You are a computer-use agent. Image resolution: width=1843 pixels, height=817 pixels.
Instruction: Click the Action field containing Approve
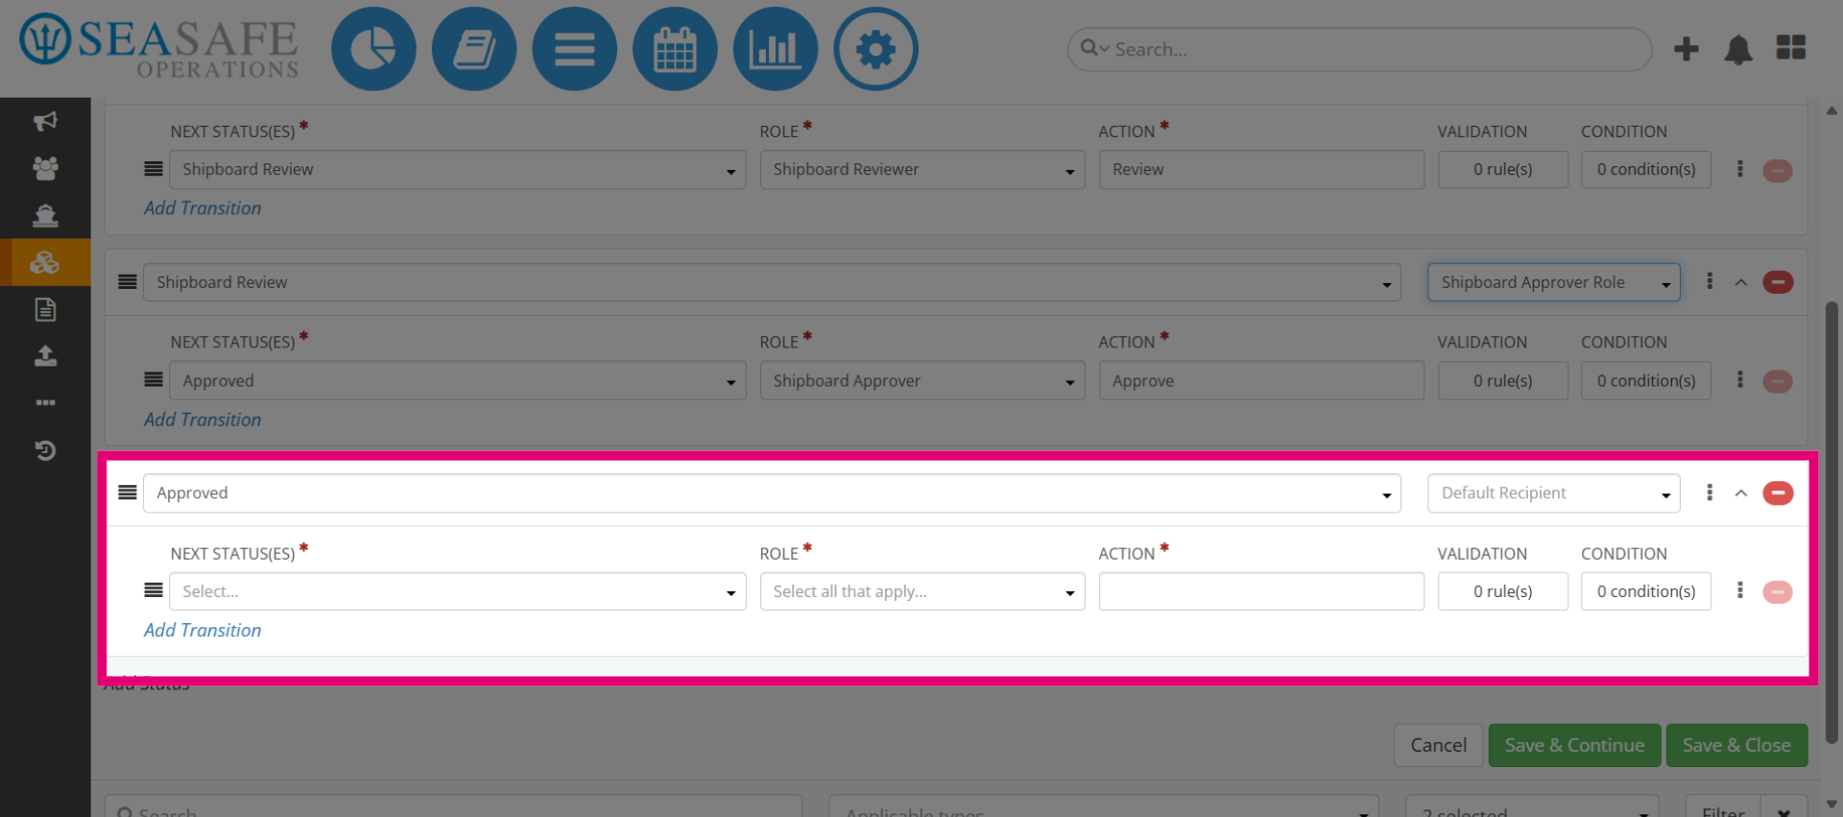coord(1261,380)
